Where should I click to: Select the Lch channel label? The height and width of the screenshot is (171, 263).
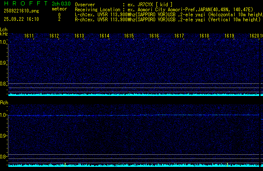coord(4,30)
